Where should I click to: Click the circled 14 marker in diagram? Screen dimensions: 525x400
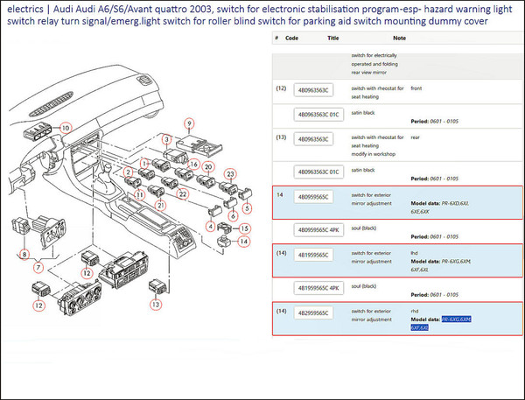[x=244, y=241]
